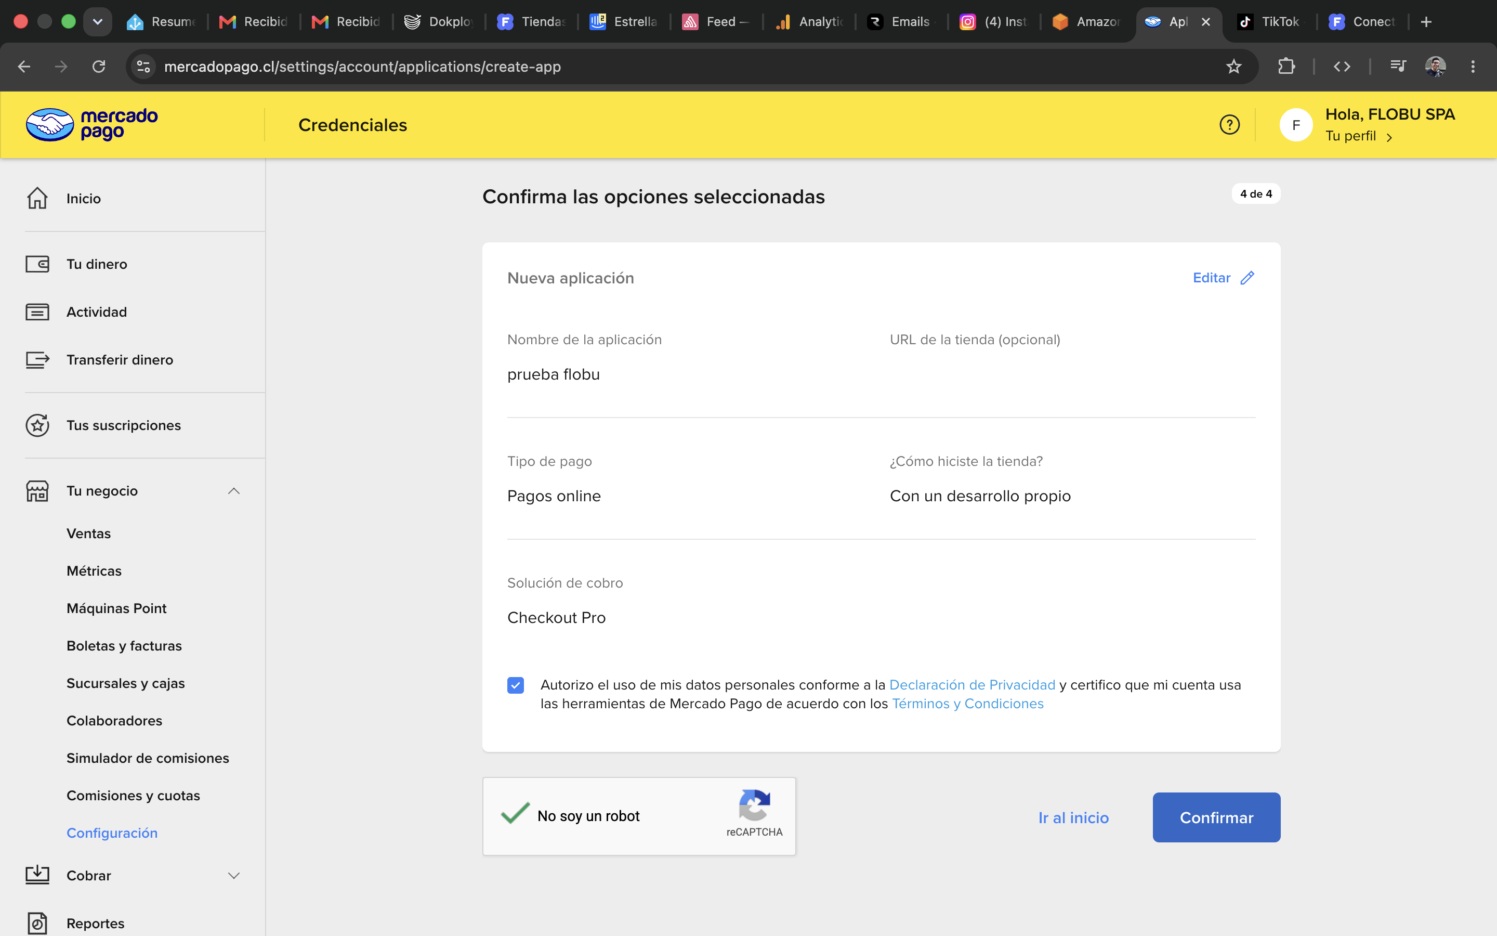The width and height of the screenshot is (1497, 936).
Task: Click the Credenciales header title
Action: pyautogui.click(x=352, y=125)
